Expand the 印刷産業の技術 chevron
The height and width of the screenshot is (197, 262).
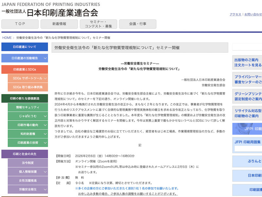[45, 142]
